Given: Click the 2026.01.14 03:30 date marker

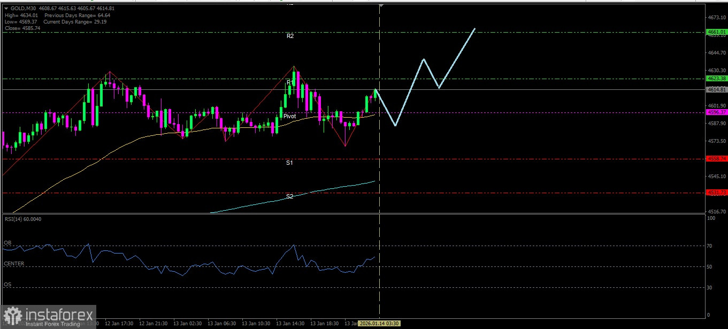Looking at the screenshot, I should click(x=379, y=324).
